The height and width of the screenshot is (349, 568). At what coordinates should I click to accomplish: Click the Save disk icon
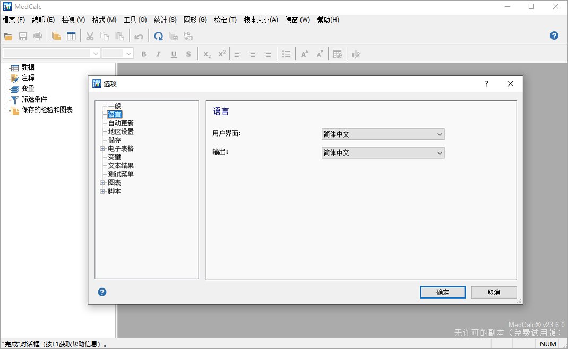point(23,36)
